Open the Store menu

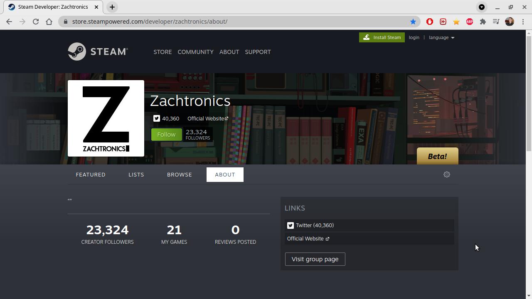(163, 52)
